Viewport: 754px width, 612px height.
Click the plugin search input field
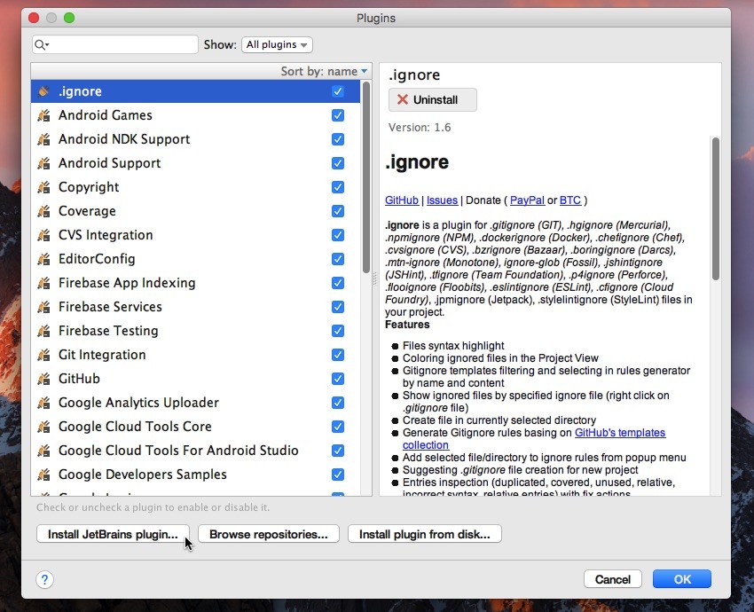(115, 44)
